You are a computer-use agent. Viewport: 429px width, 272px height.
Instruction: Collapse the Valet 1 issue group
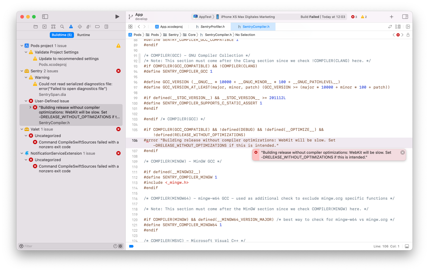[22, 129]
